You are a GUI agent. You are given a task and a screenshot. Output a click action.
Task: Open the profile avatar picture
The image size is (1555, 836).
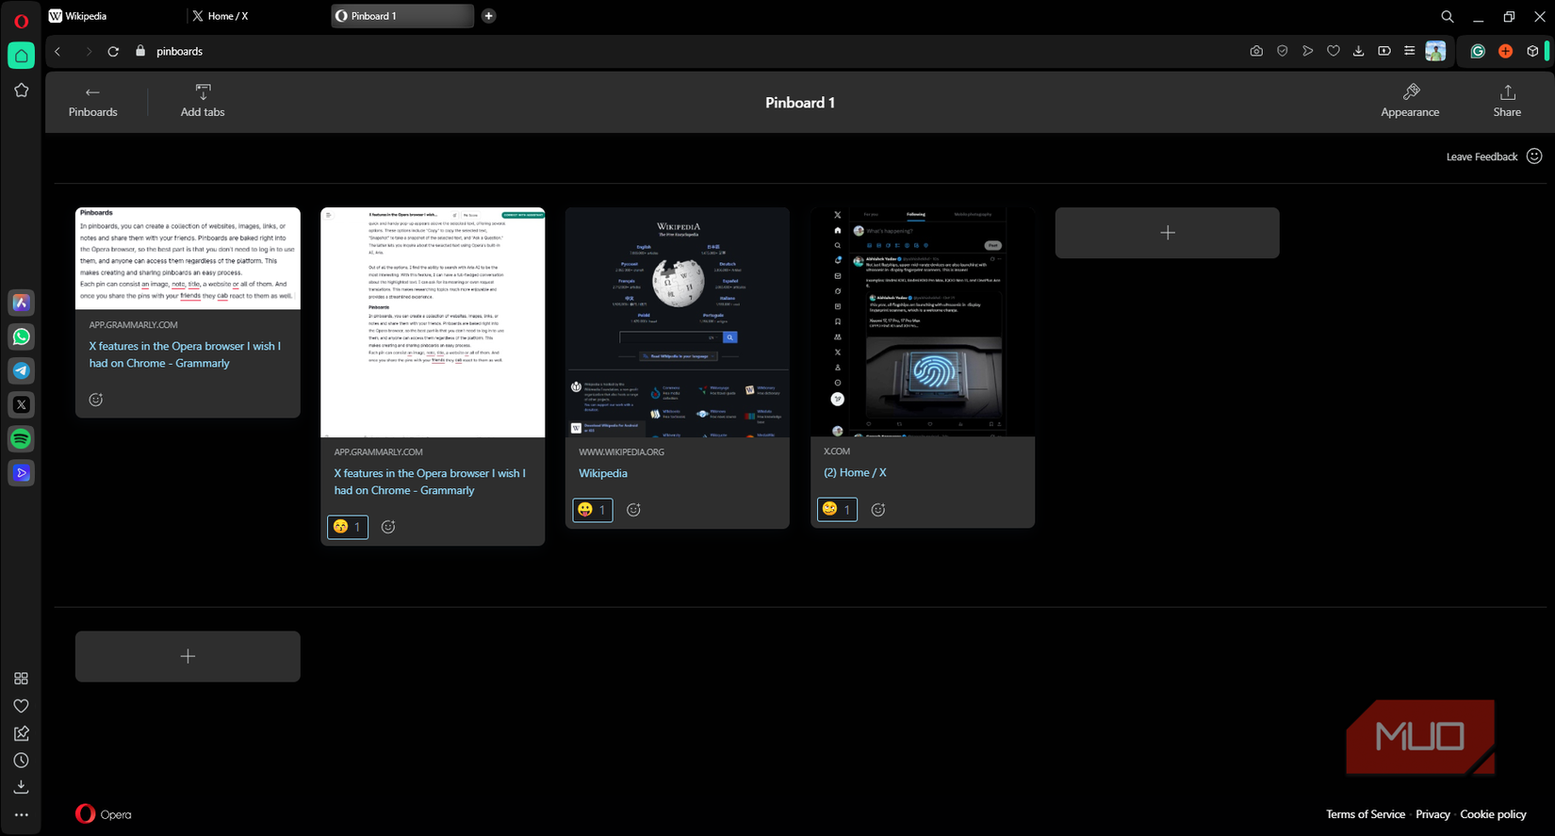point(1435,51)
